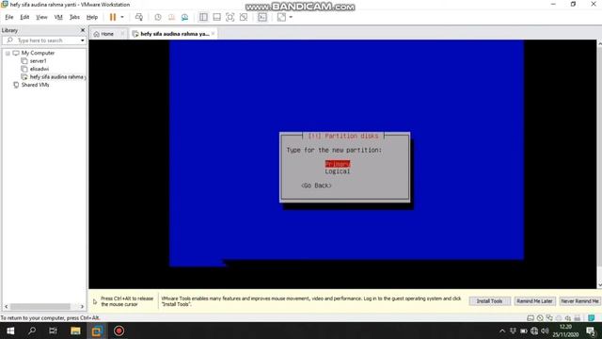Viewport: 602px width, 339px height.
Task: Click the teal message log status icon
Action: tap(592, 318)
